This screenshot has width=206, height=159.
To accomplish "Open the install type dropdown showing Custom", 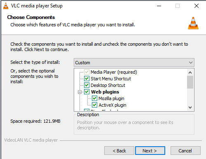I will click(x=134, y=63).
